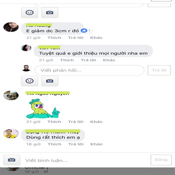View like reaction on the 3cm comment
175x175 pixels.
86,30
